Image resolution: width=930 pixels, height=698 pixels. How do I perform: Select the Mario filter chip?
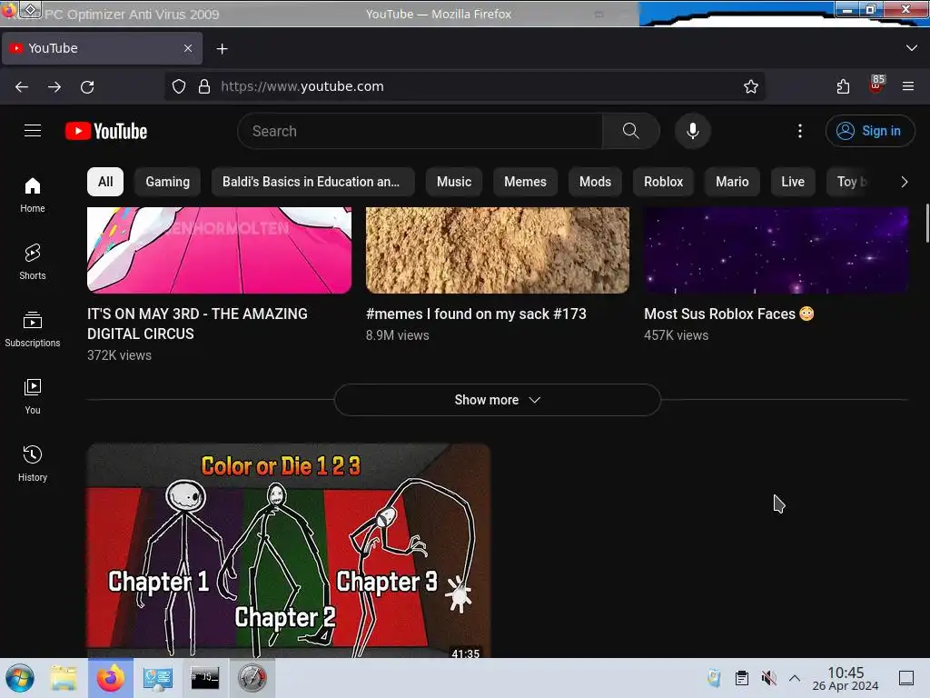tap(732, 182)
